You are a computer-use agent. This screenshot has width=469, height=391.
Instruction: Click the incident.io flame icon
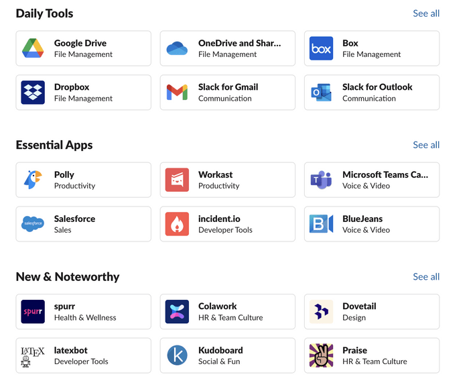(x=177, y=223)
